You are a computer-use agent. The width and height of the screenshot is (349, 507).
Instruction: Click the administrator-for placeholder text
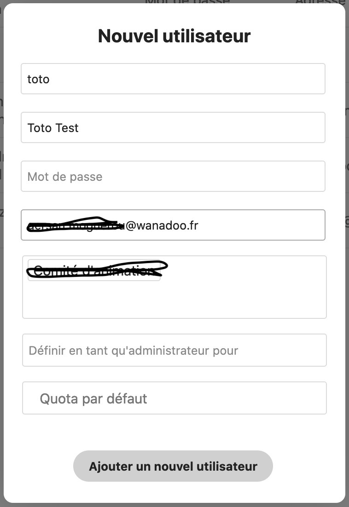coord(133,351)
